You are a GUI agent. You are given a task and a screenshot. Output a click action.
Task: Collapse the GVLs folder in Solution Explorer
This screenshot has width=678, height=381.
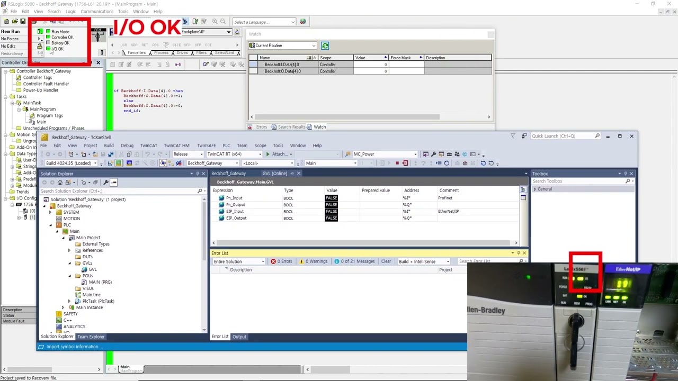[69, 263]
